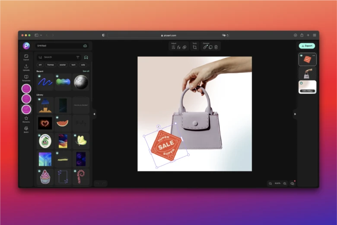Collapse the left library panel
The width and height of the screenshot is (337, 225).
[94, 114]
